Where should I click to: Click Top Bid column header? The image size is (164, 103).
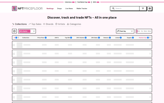point(67,38)
